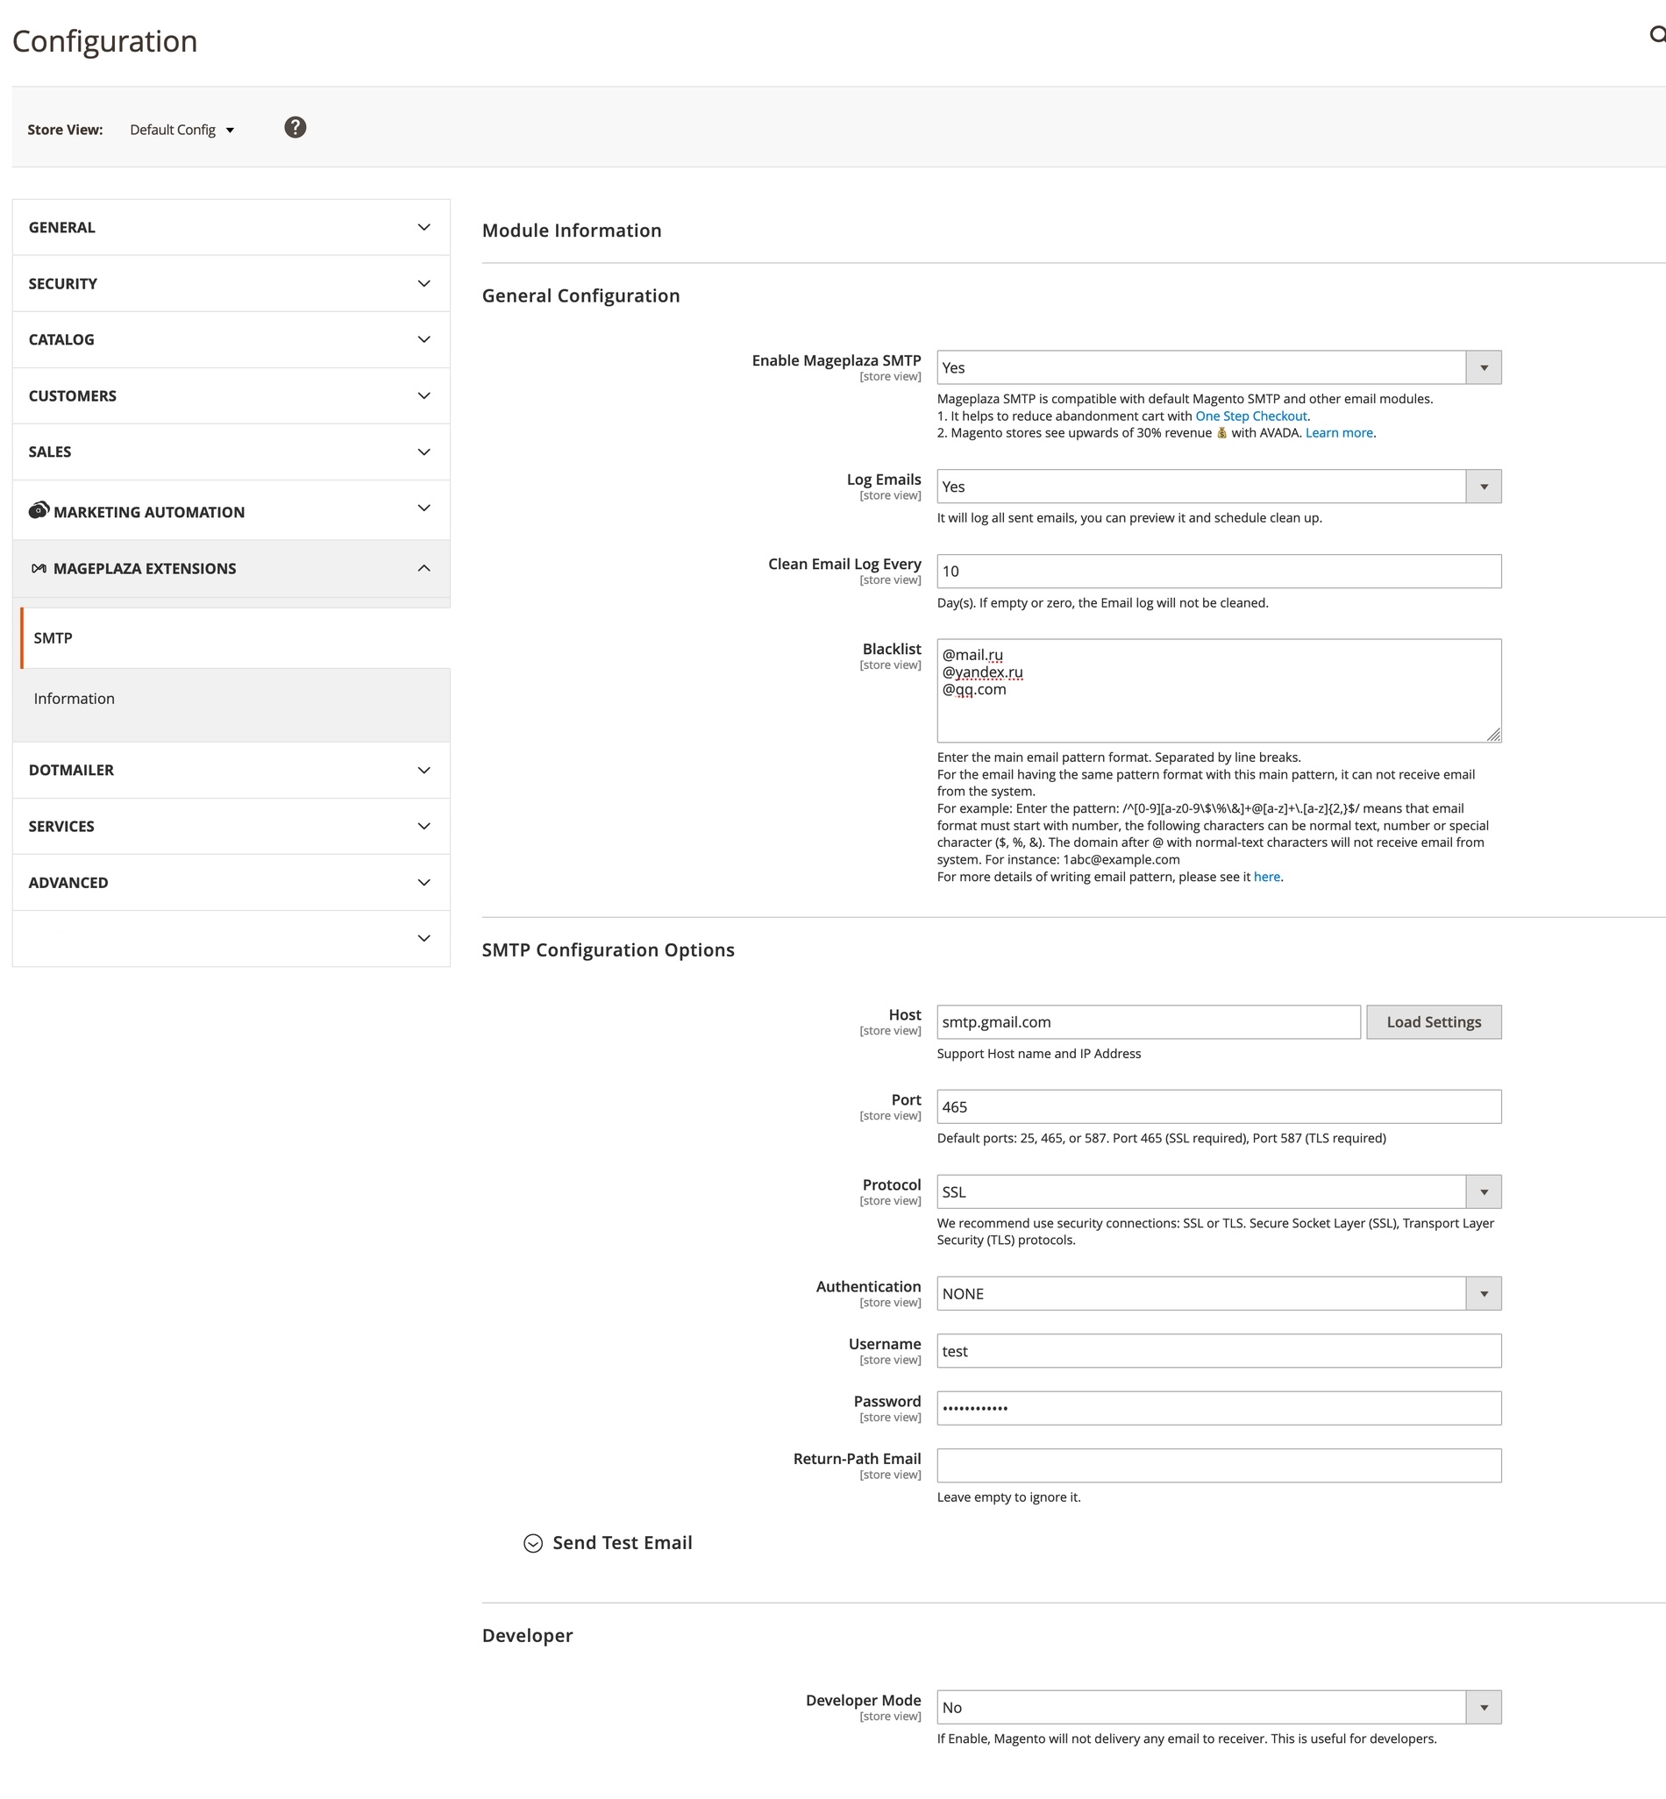Collapse Send Test Email circle arrow icon
1666x1799 pixels.
pyautogui.click(x=533, y=1543)
